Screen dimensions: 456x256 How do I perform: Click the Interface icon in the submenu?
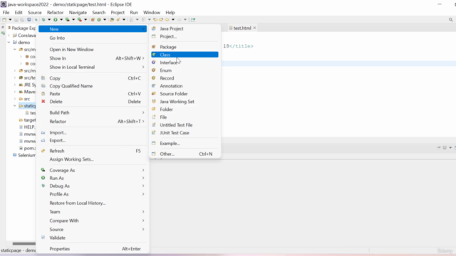154,63
